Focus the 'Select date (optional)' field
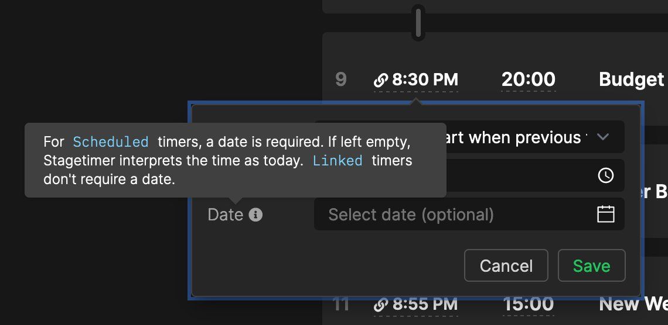Viewport: 668px width, 325px height. click(469, 214)
